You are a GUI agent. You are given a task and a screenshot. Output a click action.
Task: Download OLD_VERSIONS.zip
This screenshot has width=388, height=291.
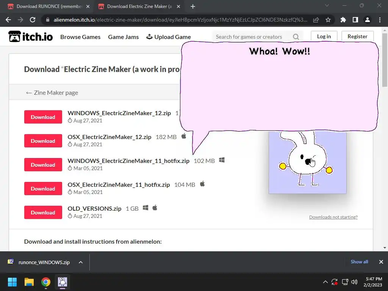point(43,212)
